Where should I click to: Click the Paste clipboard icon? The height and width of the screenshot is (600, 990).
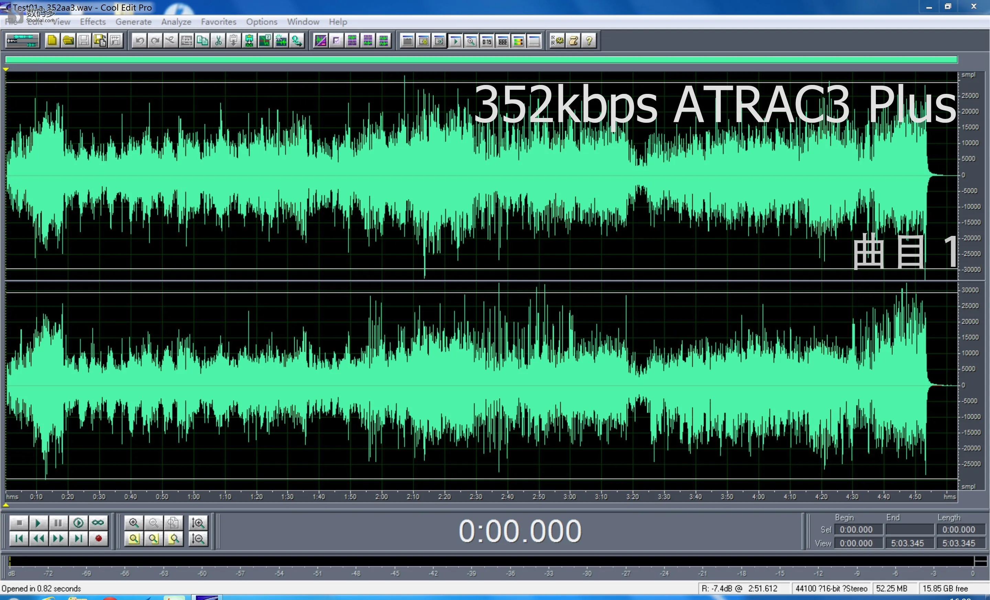(x=234, y=41)
